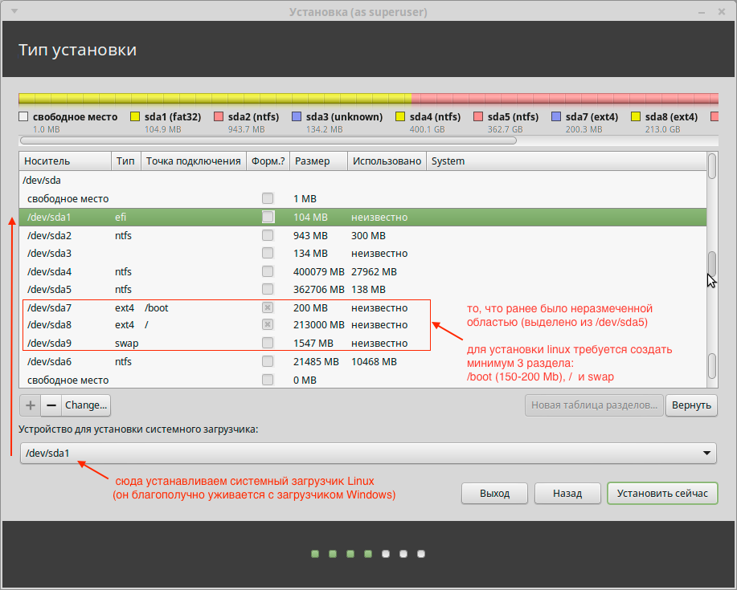Sort by Тип column header

click(126, 161)
